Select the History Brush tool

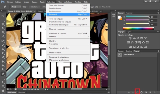(3, 53)
